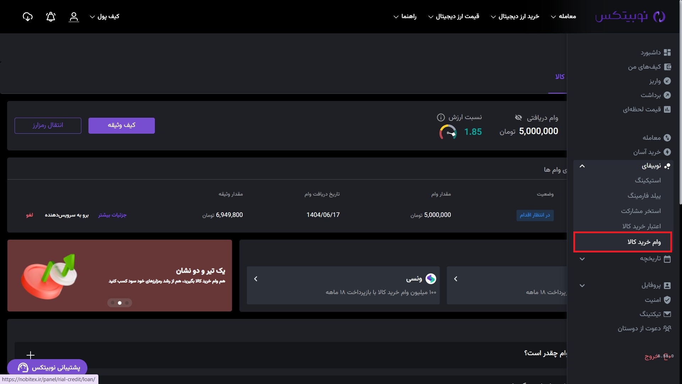Open more details (جزئیات بیشتر) link
Screen dimensions: 682x384
click(112, 215)
